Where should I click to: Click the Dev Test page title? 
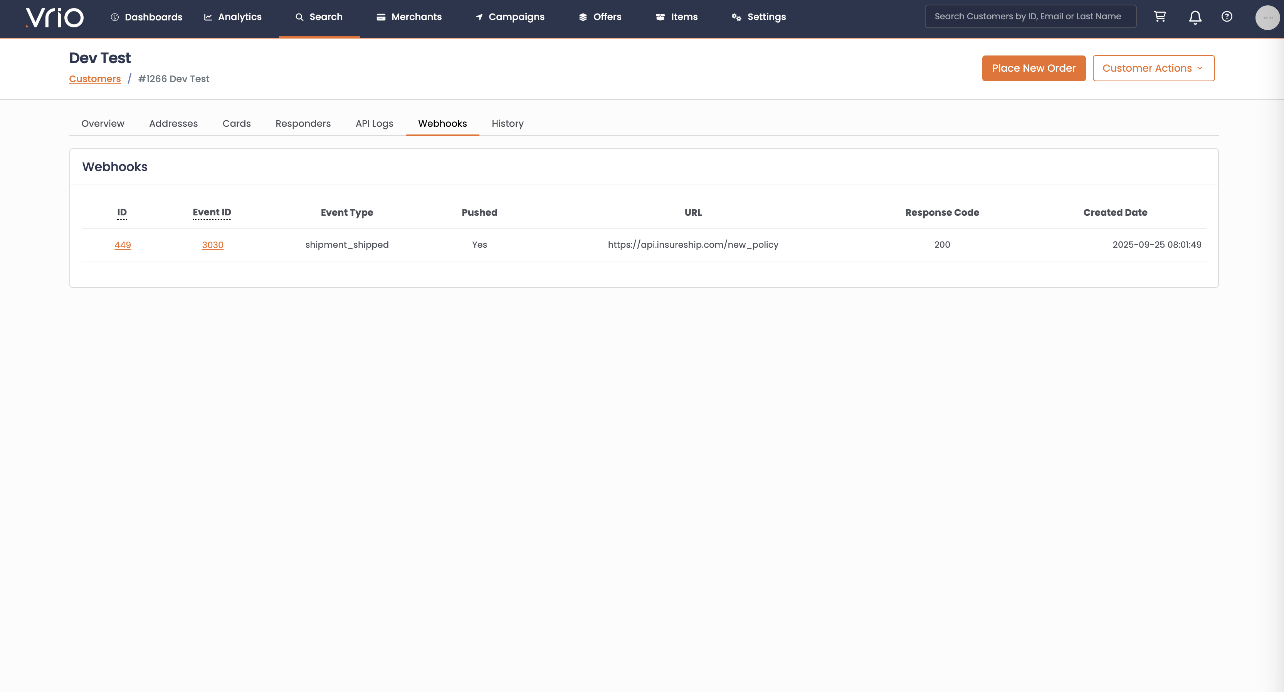coord(100,58)
